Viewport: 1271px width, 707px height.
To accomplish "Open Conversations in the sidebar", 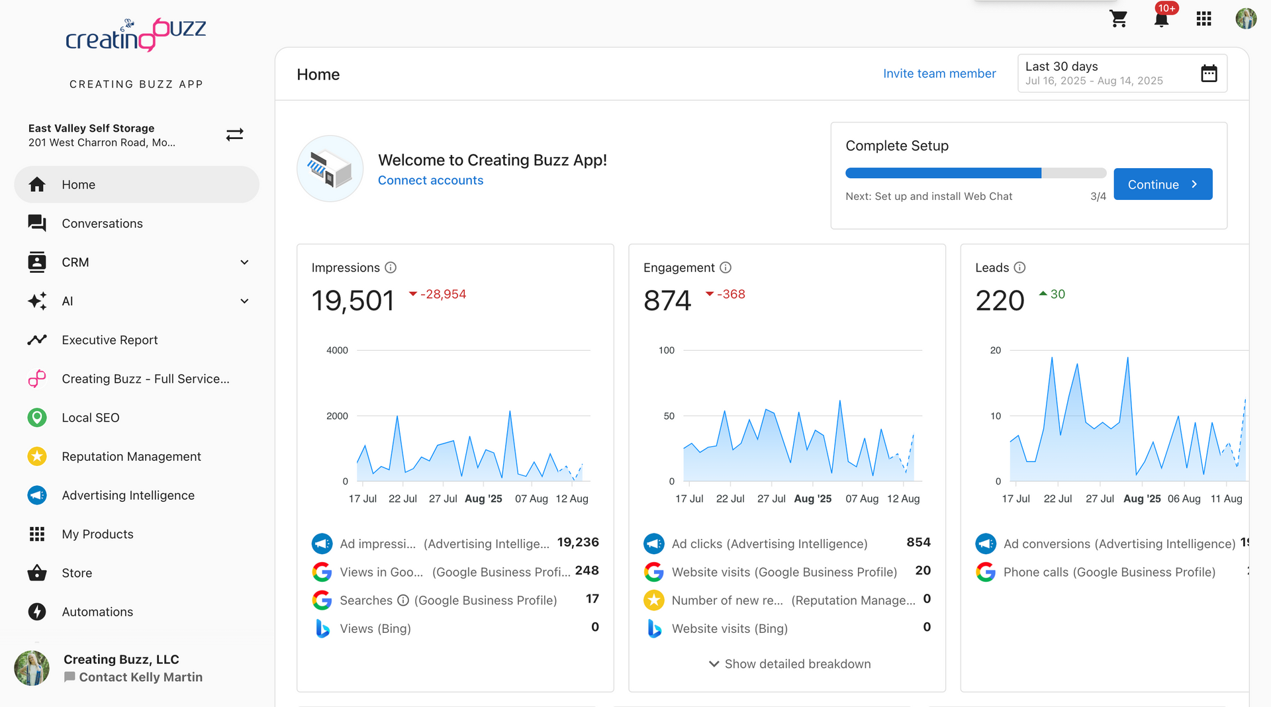I will (x=102, y=224).
